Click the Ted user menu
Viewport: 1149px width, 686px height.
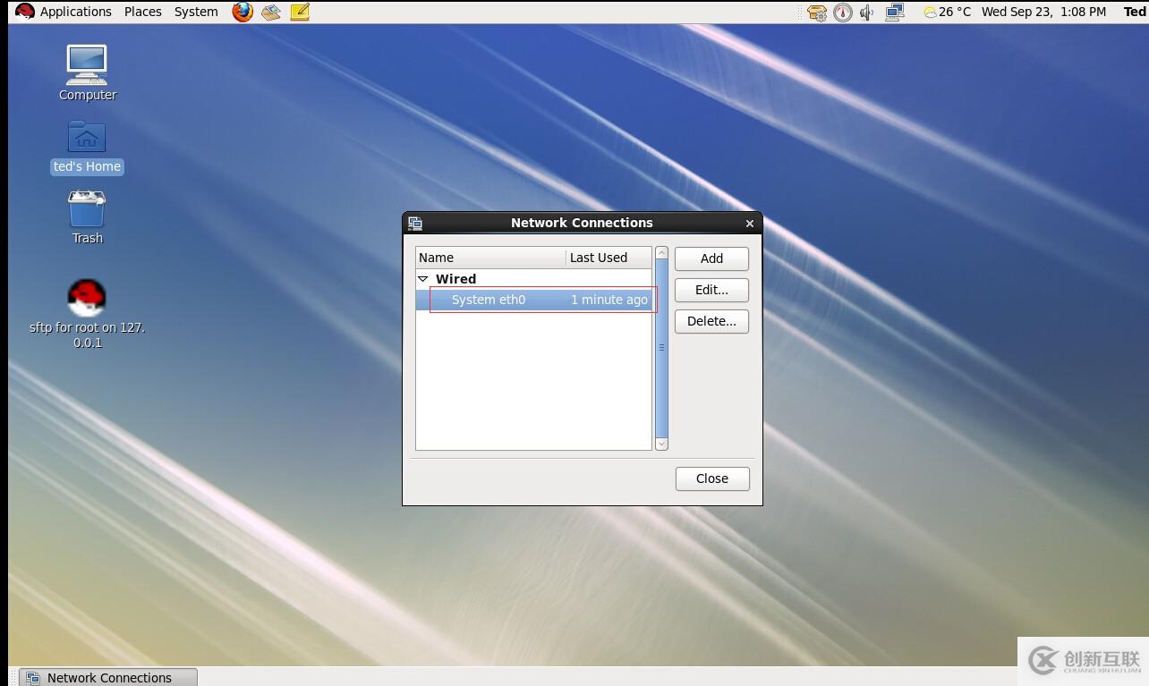pyautogui.click(x=1134, y=12)
